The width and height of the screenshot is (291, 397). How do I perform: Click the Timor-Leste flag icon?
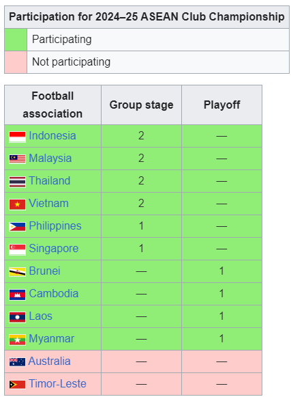pos(17,385)
